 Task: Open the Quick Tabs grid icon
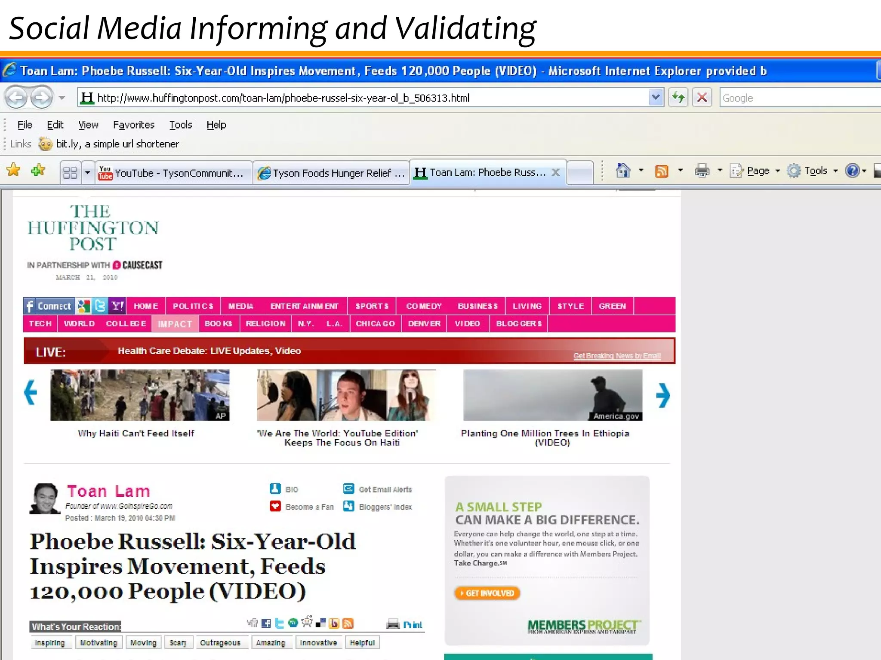click(70, 173)
